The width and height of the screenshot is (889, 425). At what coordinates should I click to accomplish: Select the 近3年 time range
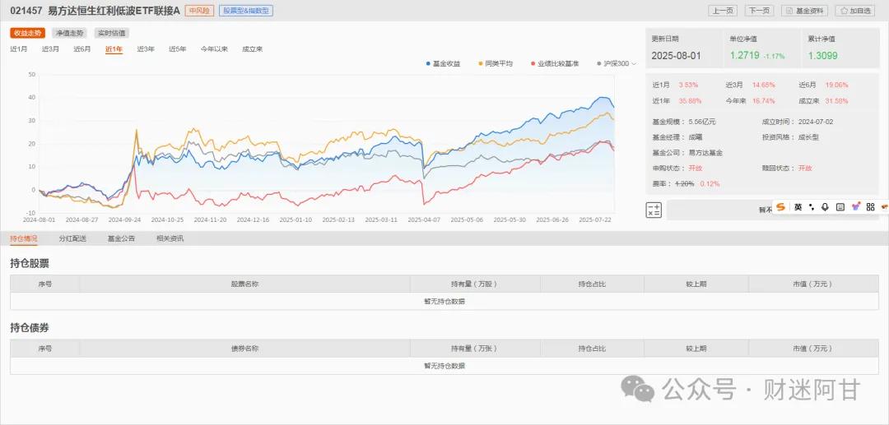[x=146, y=49]
